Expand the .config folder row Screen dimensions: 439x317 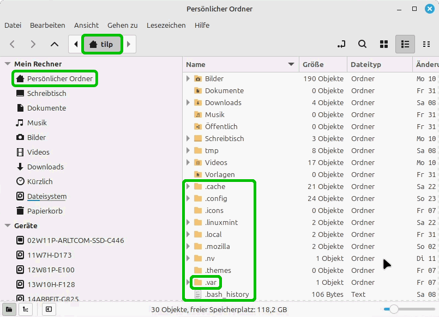click(x=189, y=198)
